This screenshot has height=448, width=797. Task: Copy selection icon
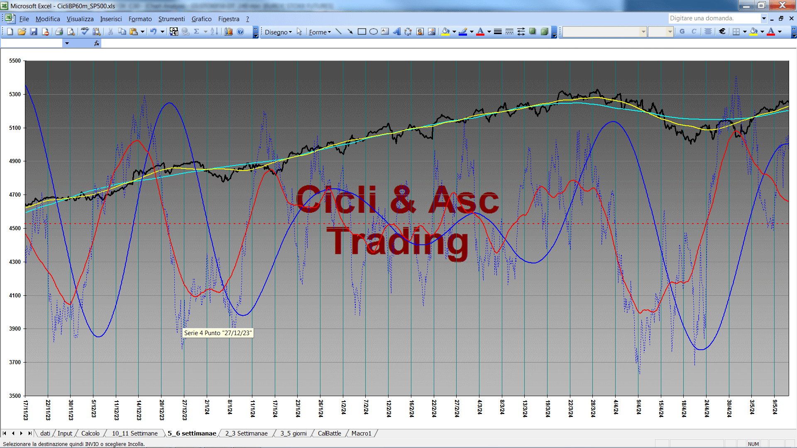[122, 32]
